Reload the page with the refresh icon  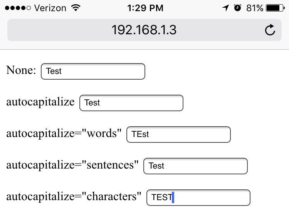pyautogui.click(x=270, y=30)
